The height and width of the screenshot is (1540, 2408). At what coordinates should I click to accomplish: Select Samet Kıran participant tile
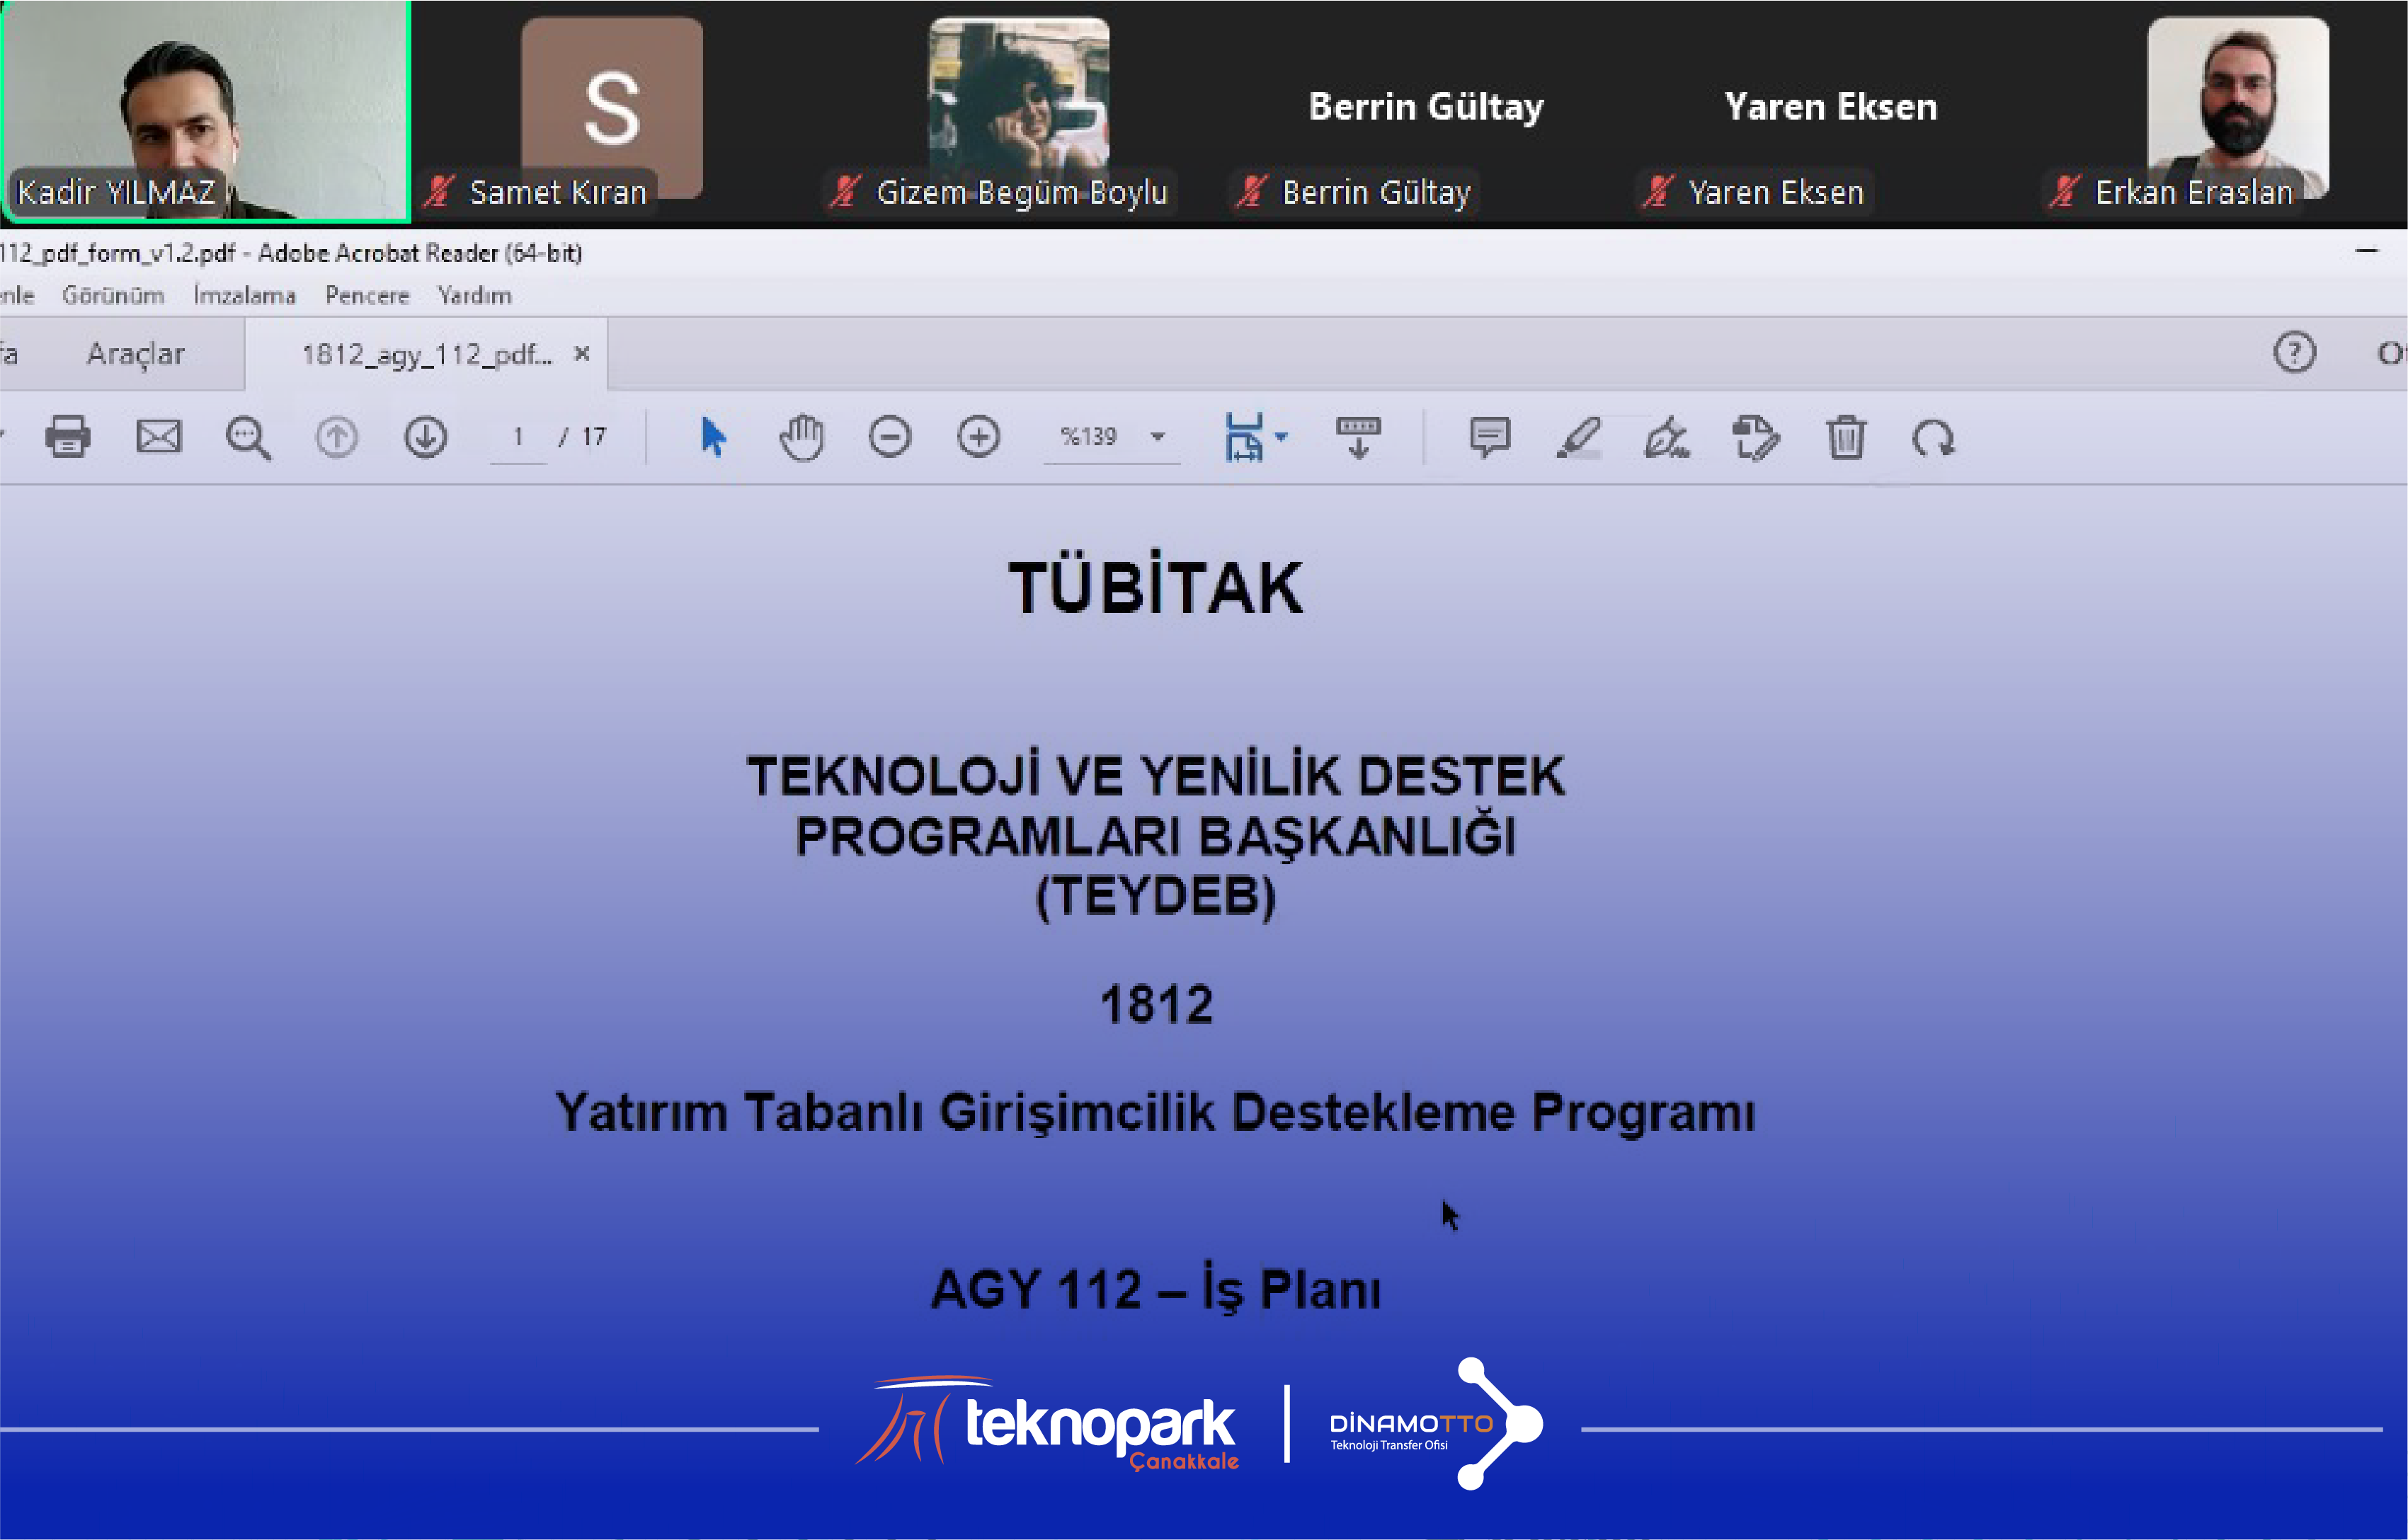pyautogui.click(x=611, y=110)
